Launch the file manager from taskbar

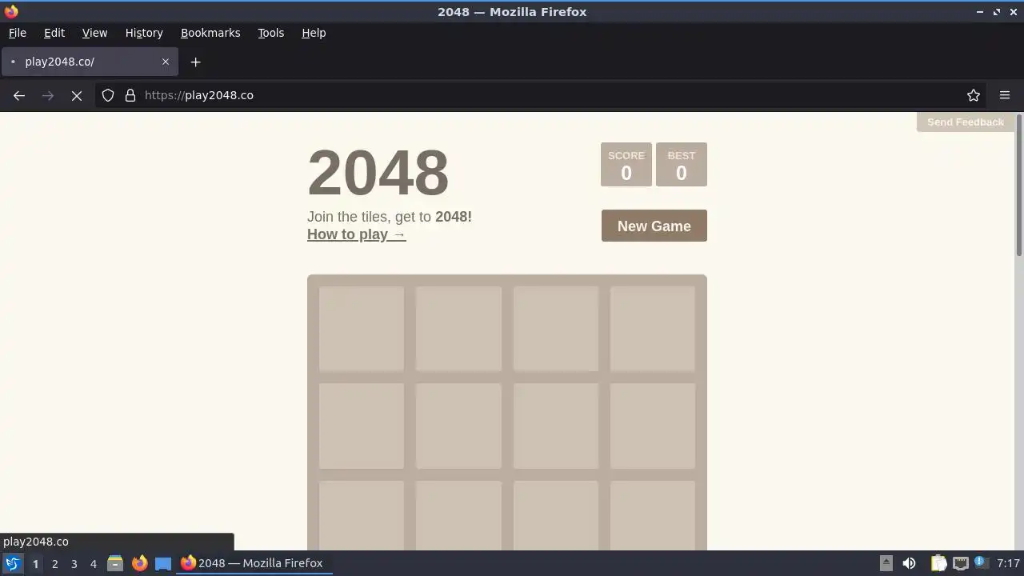(x=115, y=563)
